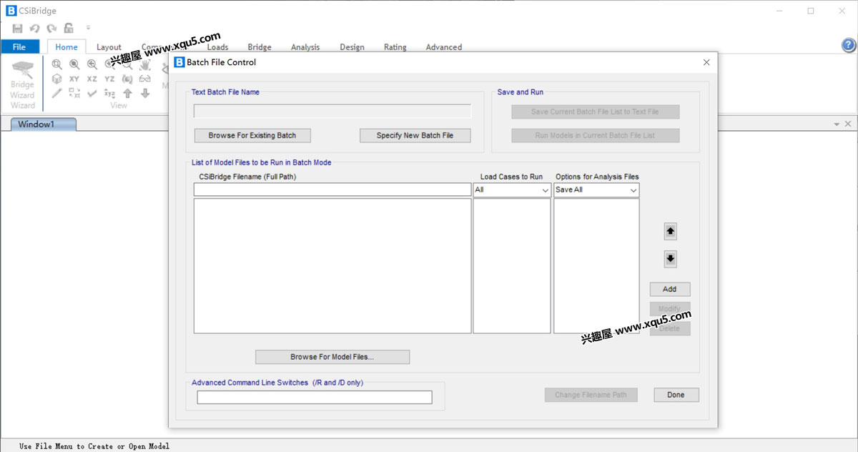The height and width of the screenshot is (452, 858).
Task: Open Help via the blue question mark
Action: coord(848,45)
